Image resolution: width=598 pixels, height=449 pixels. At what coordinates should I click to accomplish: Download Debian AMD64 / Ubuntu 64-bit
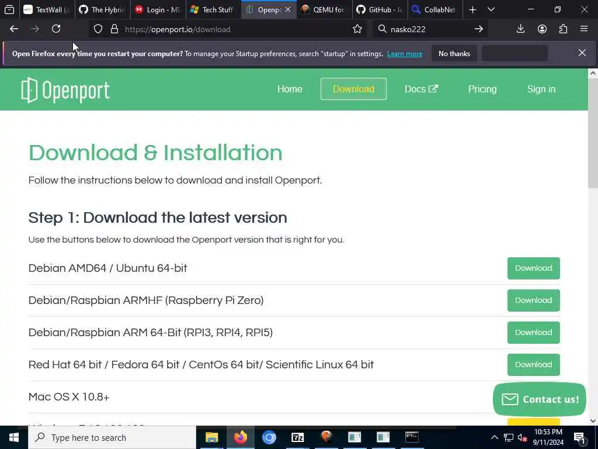533,268
